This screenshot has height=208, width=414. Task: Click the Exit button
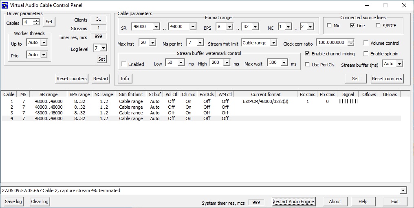point(395,201)
